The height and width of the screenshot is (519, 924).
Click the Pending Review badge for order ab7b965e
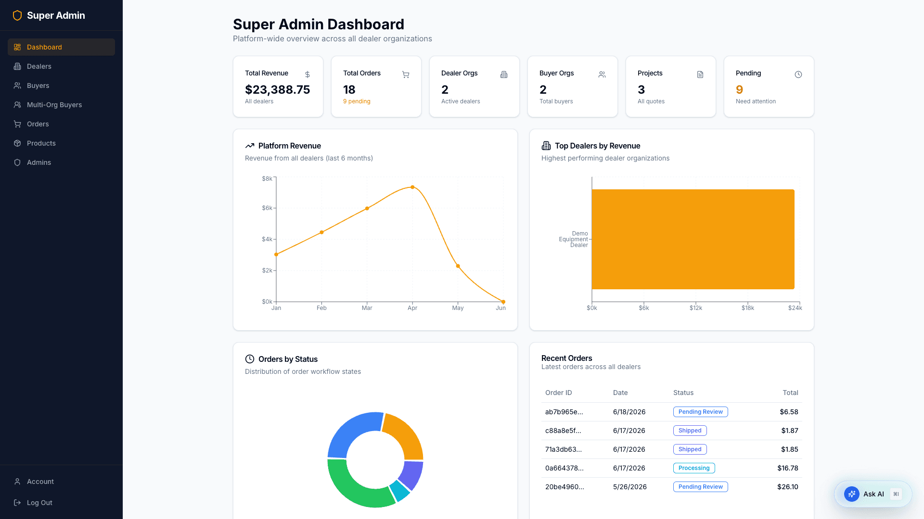pyautogui.click(x=700, y=412)
